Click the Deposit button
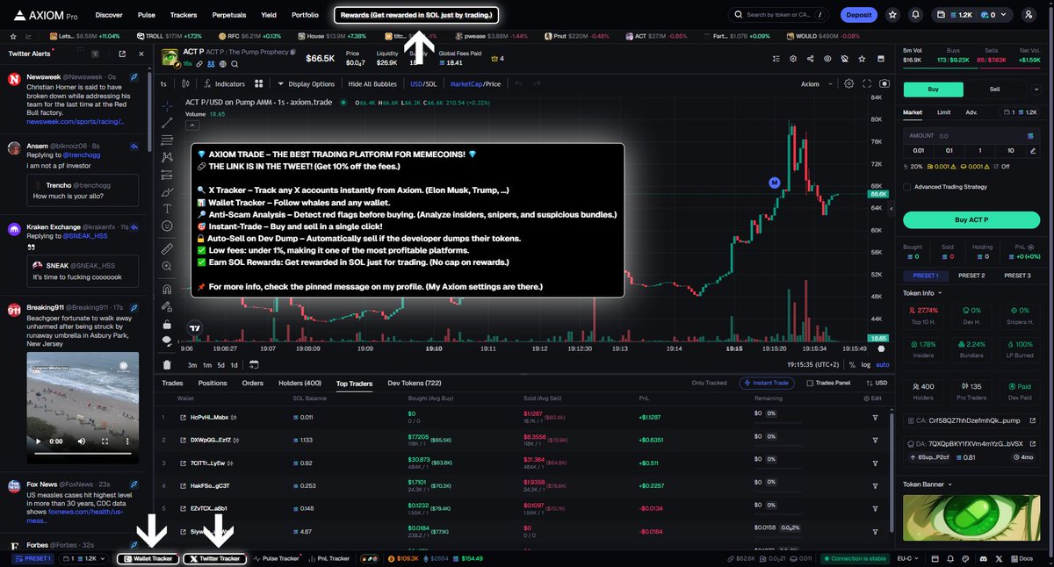Image resolution: width=1054 pixels, height=567 pixels. [x=859, y=15]
